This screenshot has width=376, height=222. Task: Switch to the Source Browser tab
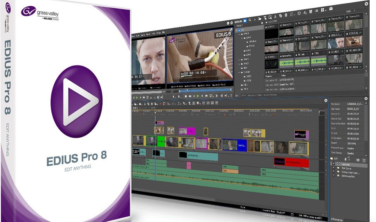point(270,95)
